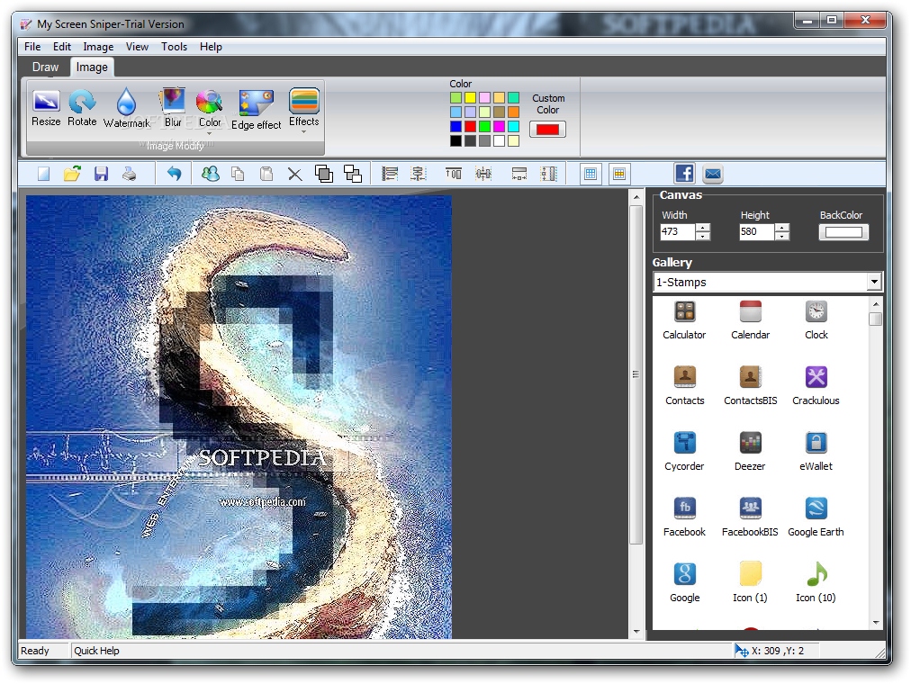911x684 pixels.
Task: Choose the black color swatch
Action: pyautogui.click(x=455, y=140)
